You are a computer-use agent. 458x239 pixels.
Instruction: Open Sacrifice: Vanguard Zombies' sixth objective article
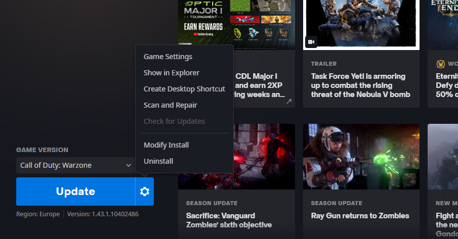(x=229, y=220)
